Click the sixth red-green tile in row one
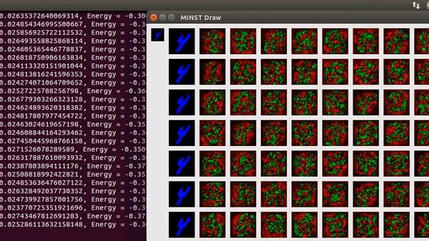This screenshot has height=241, width=429. click(x=366, y=41)
